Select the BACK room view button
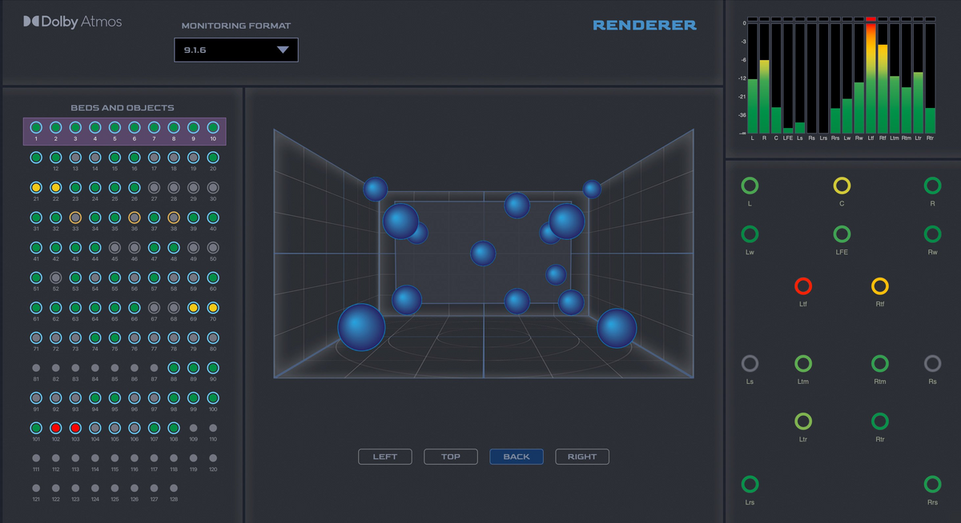Image resolution: width=961 pixels, height=523 pixels. pos(517,457)
